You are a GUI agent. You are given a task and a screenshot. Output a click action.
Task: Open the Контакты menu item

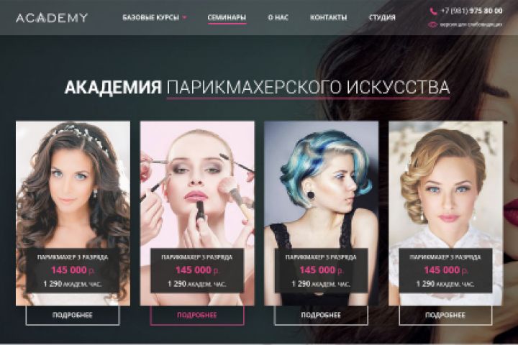click(x=328, y=17)
